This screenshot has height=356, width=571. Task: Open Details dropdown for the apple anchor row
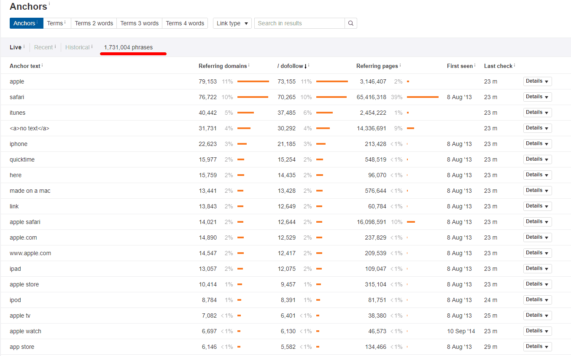[x=537, y=81]
